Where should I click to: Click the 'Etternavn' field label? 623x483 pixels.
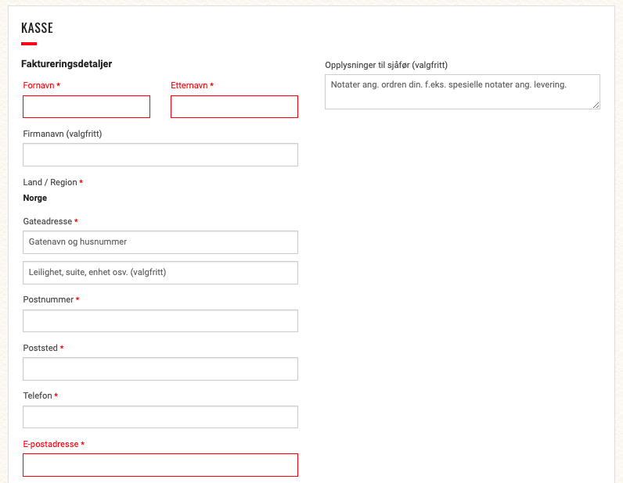pyautogui.click(x=189, y=85)
